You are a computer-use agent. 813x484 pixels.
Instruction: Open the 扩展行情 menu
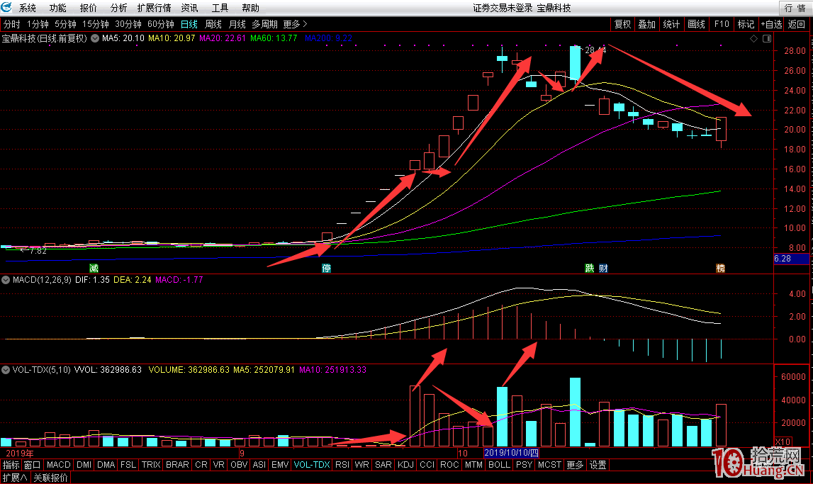(x=154, y=8)
